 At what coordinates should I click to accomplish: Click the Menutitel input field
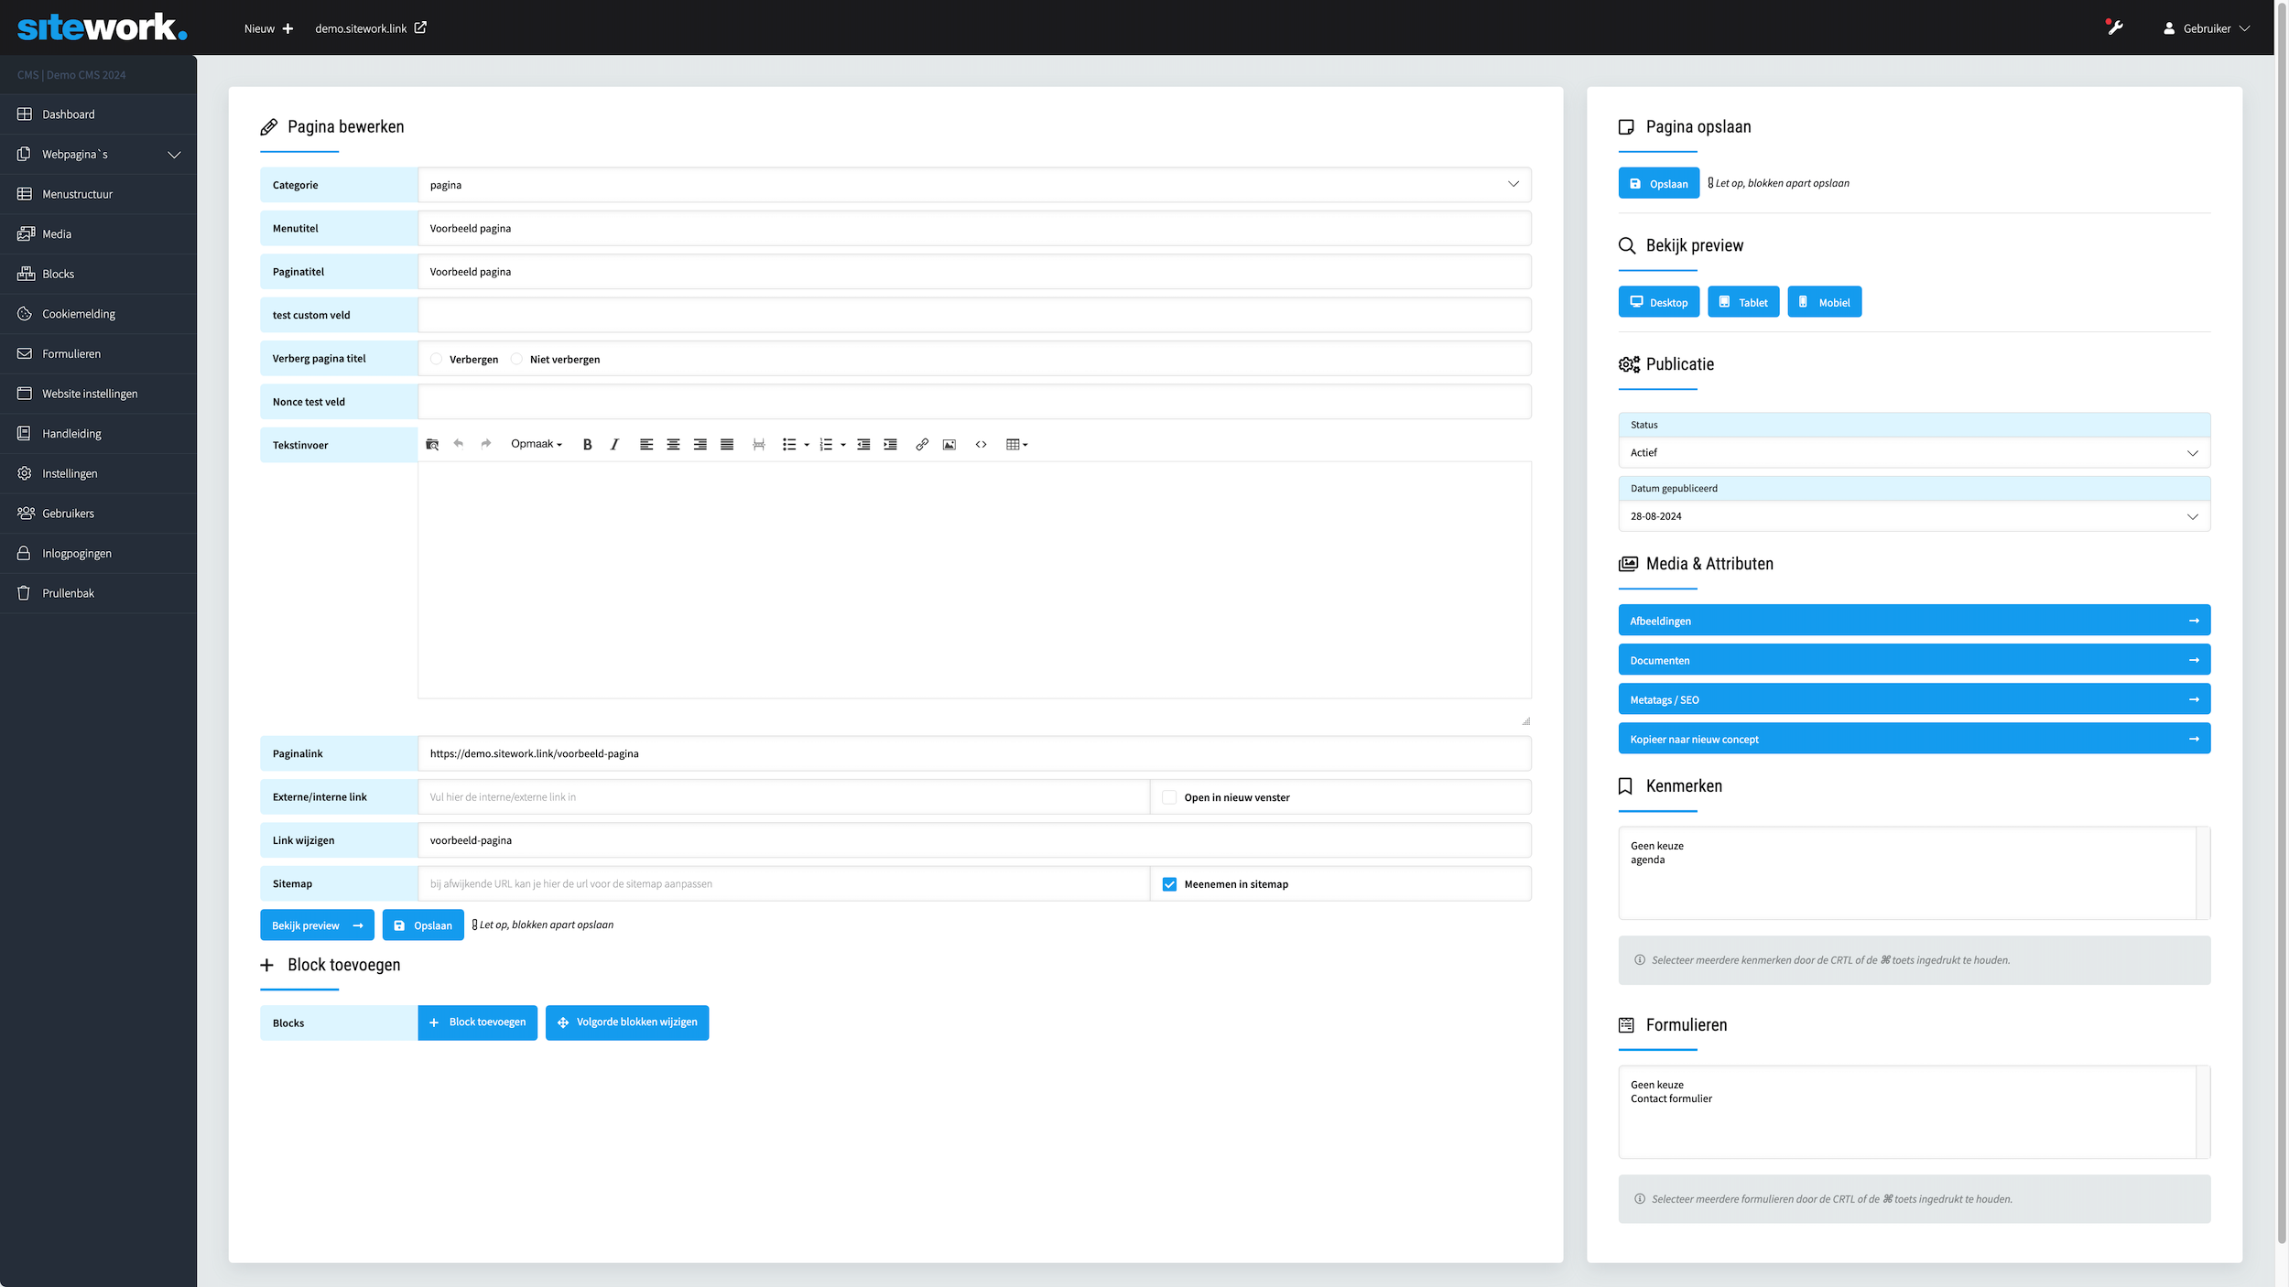click(973, 229)
